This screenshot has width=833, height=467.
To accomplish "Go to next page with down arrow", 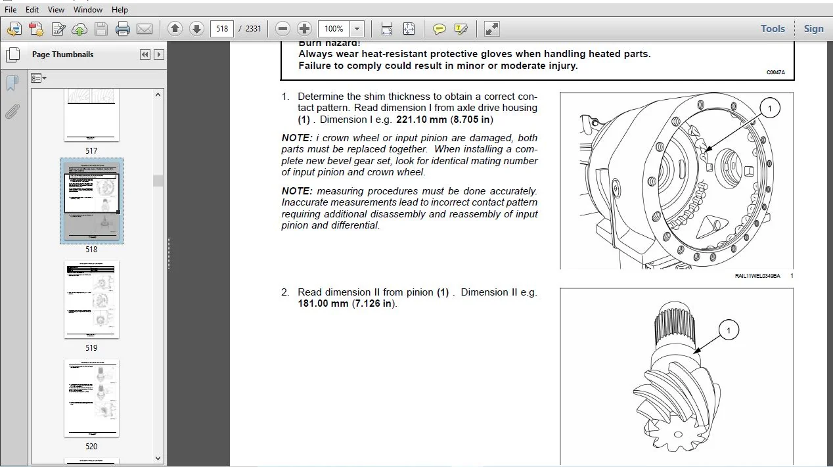I will (x=196, y=29).
